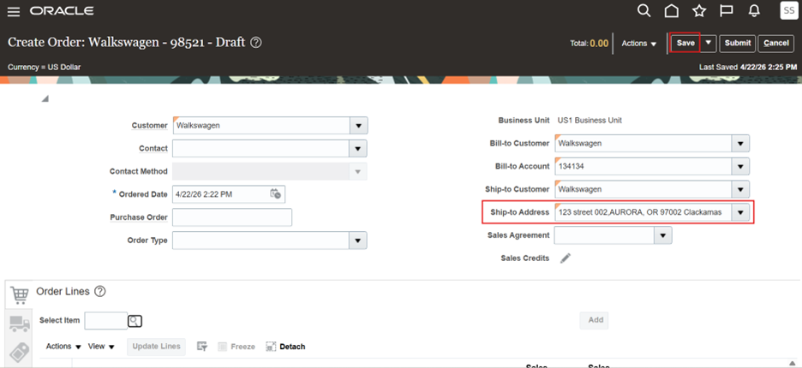Click the Update Lines button
Screen dimensions: 802x368
tap(157, 347)
